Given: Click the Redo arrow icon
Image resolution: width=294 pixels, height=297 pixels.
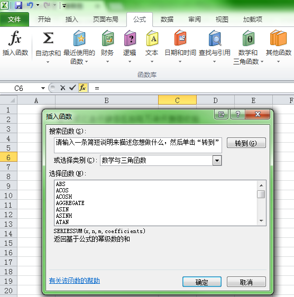Looking at the screenshot, I should (47, 5).
